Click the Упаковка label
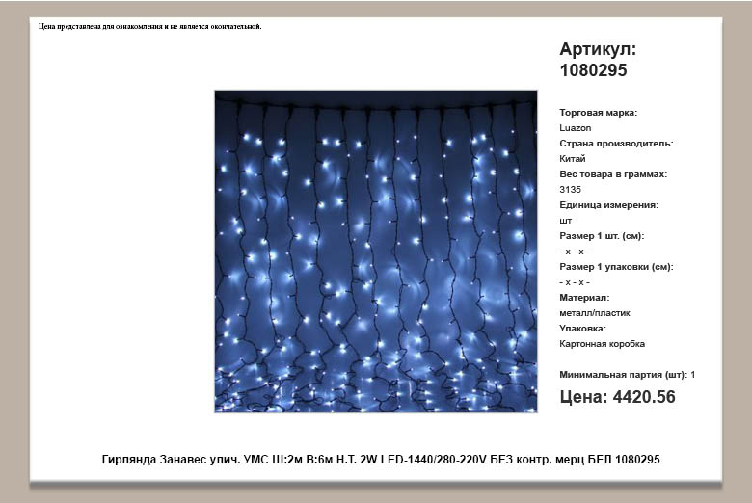 [x=582, y=329]
